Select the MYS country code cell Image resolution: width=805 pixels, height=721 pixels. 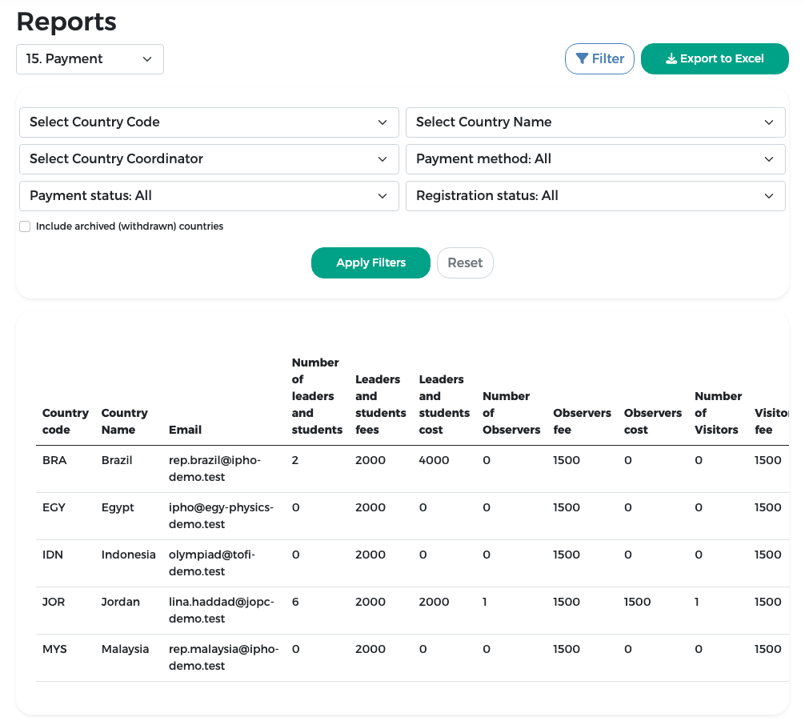[54, 650]
